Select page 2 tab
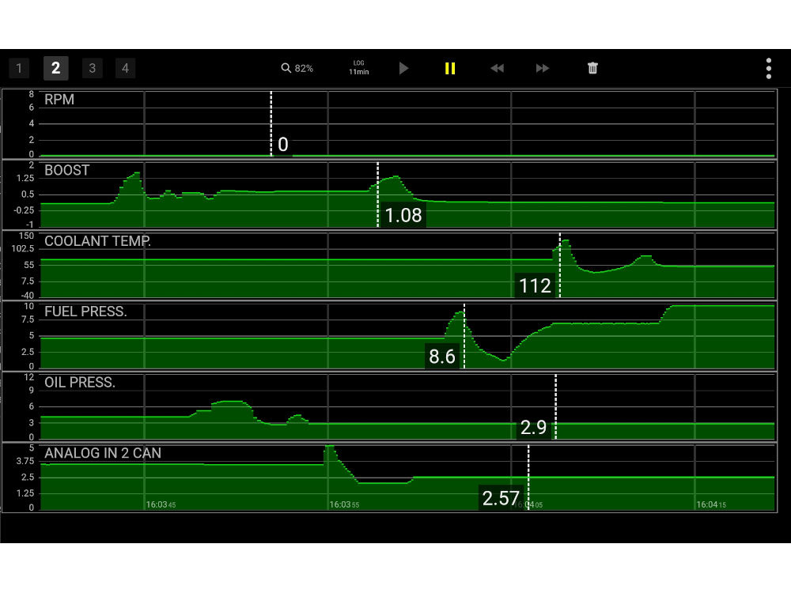The height and width of the screenshot is (593, 791). coord(55,69)
